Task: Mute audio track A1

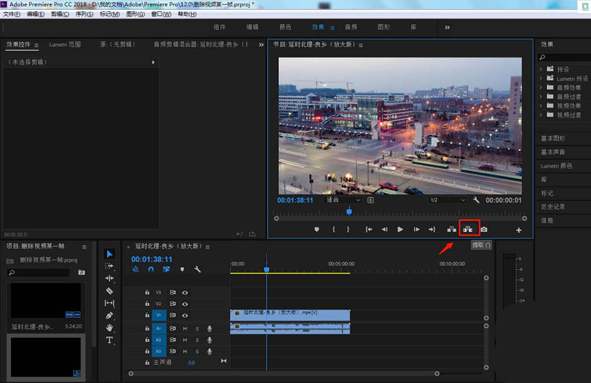Action: (185, 329)
